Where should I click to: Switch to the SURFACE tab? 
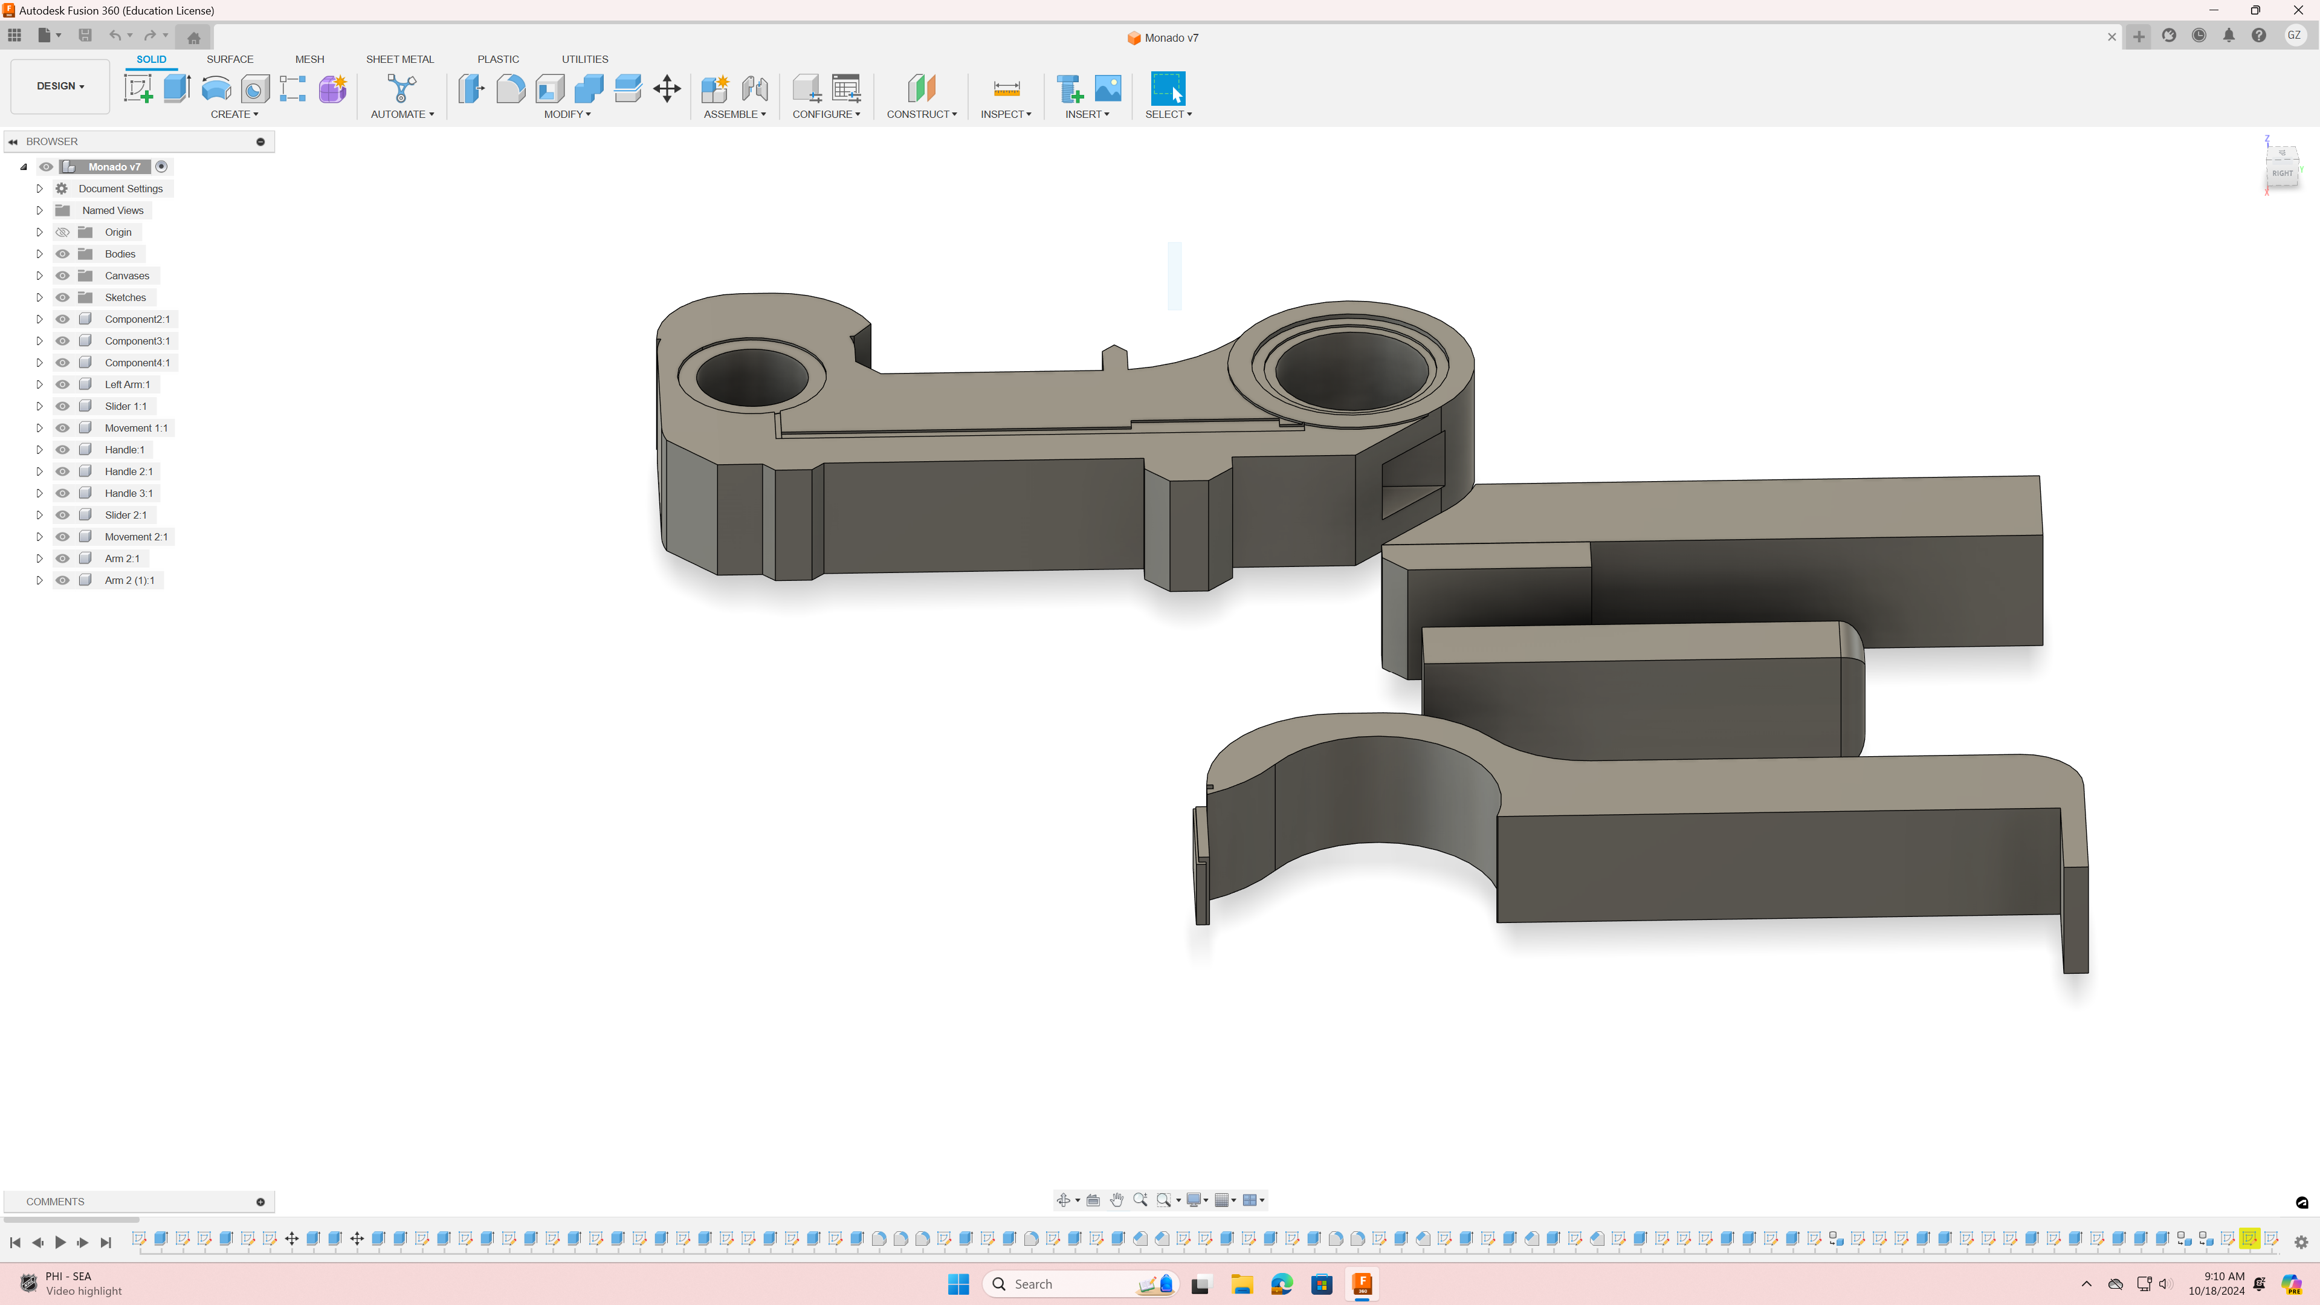click(230, 59)
